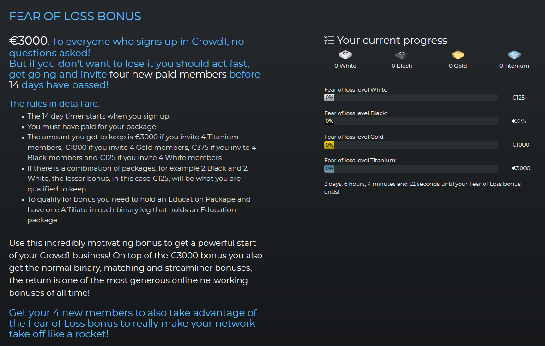Click the Gold package icon
Image resolution: width=545 pixels, height=346 pixels.
pyautogui.click(x=458, y=54)
